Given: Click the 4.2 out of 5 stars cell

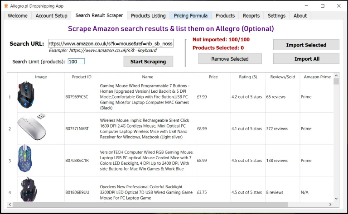Looking at the screenshot, I should [x=248, y=97].
